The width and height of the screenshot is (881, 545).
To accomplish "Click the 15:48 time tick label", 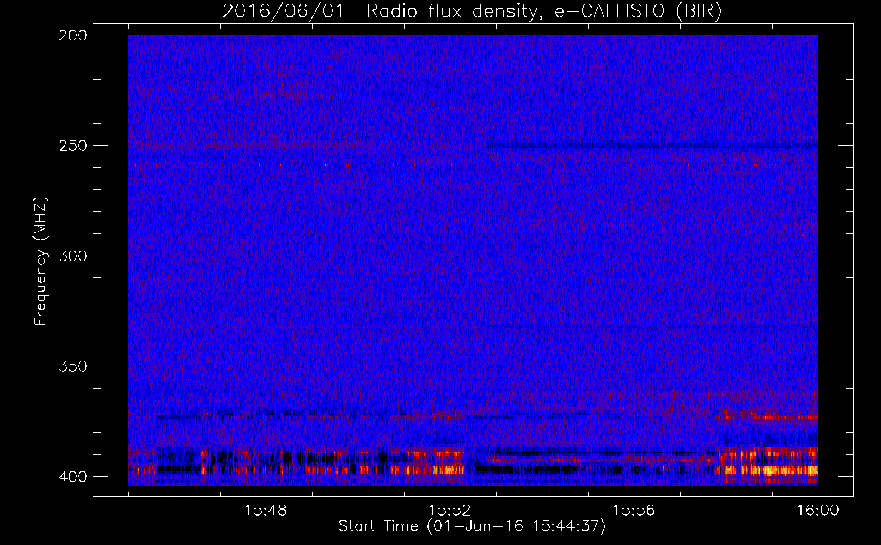I will [x=266, y=511].
